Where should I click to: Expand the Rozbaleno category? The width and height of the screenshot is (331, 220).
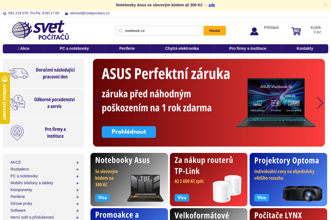[x=78, y=170]
